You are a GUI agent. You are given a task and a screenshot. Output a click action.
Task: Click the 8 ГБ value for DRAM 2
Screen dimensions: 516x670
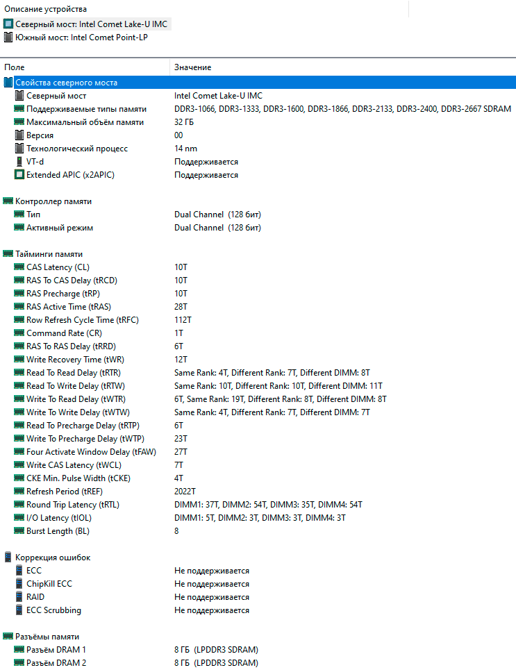tap(216, 663)
